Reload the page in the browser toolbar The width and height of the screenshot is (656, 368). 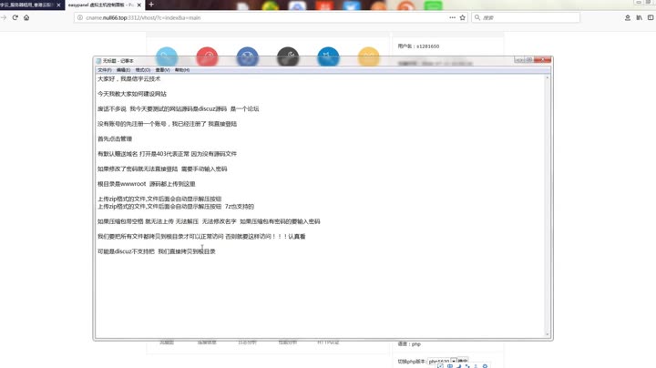coord(15,17)
